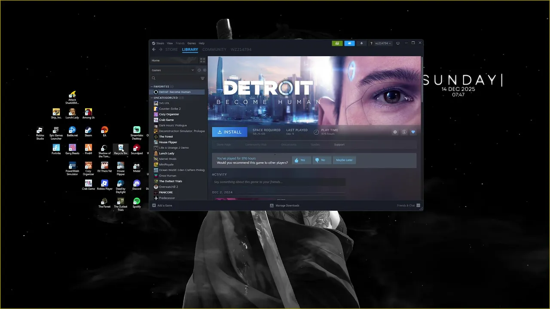Switch to the COMMUNITY tab

(x=214, y=49)
